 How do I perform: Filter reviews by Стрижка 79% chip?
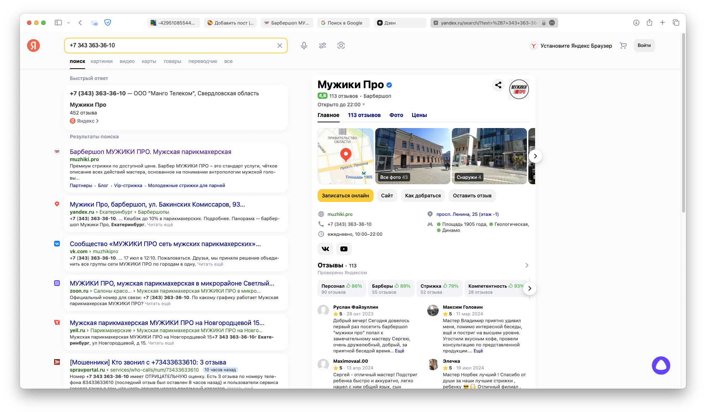point(439,288)
